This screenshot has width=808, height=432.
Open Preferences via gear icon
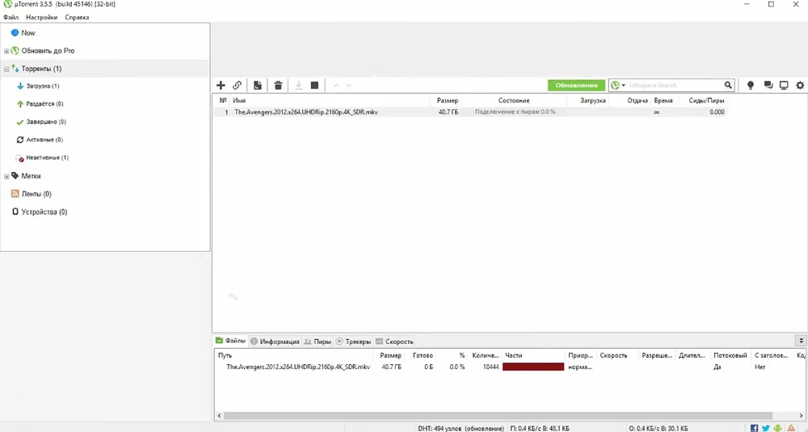(800, 85)
